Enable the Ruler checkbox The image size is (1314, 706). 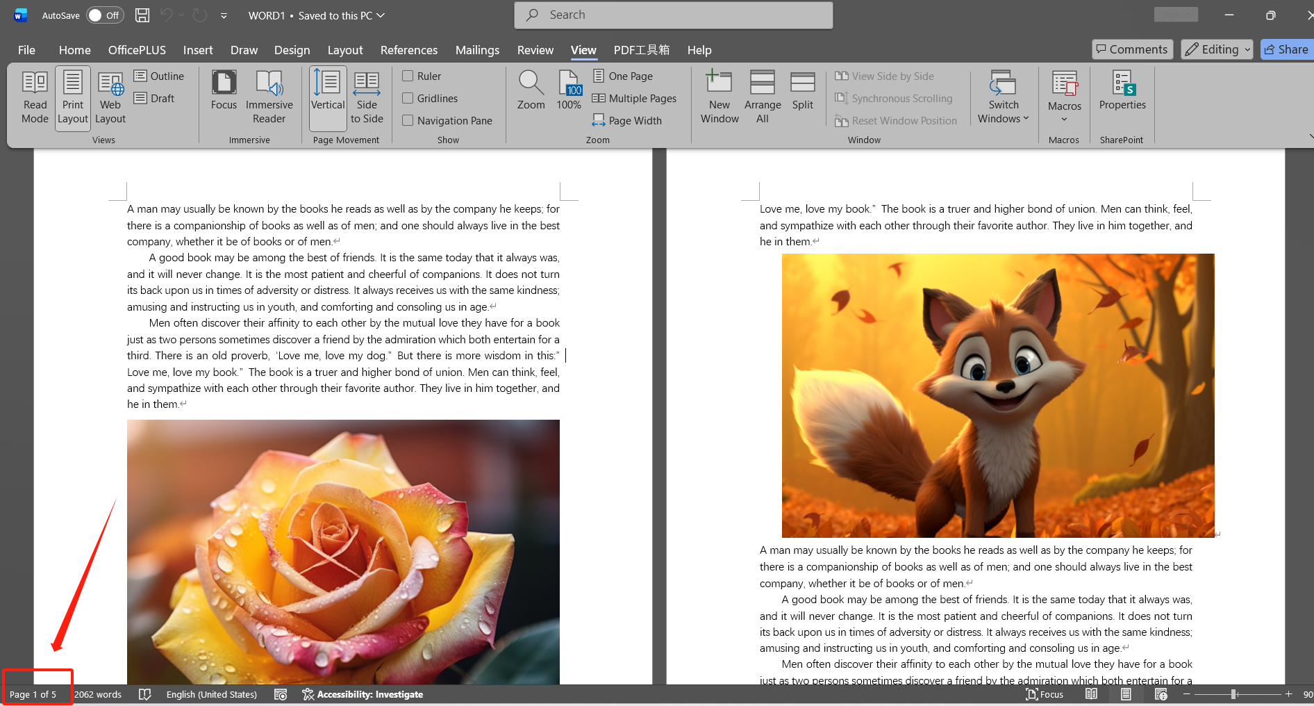click(408, 76)
